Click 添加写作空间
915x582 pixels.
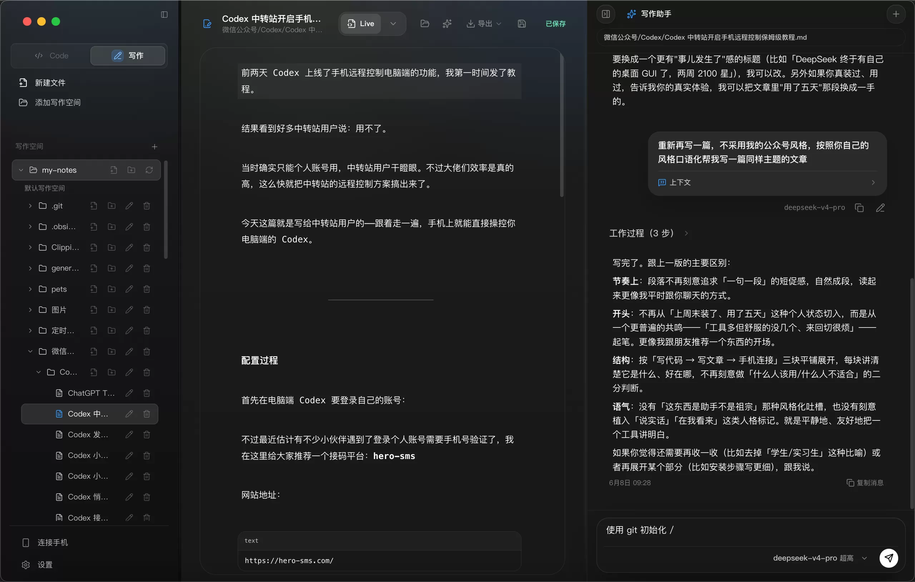pos(50,102)
